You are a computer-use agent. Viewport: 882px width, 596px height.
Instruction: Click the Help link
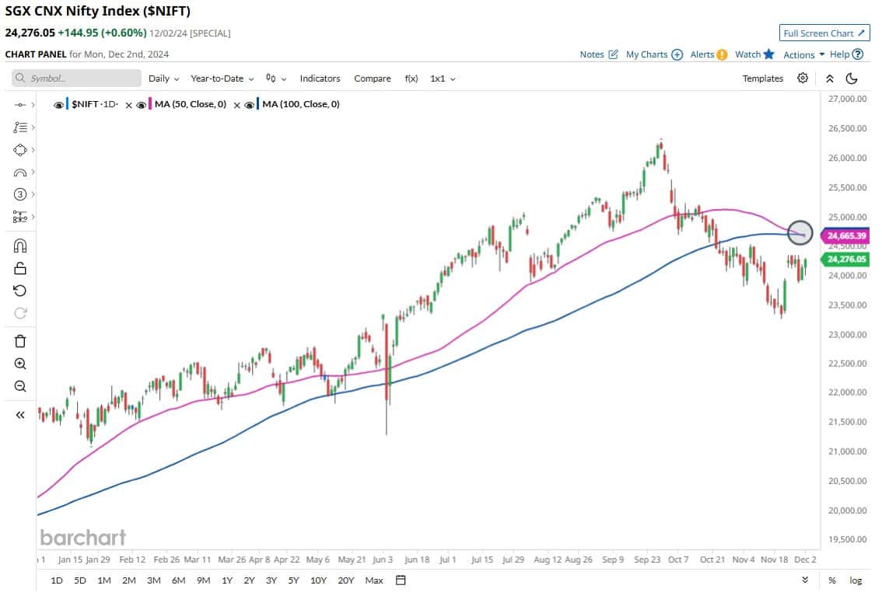point(839,54)
